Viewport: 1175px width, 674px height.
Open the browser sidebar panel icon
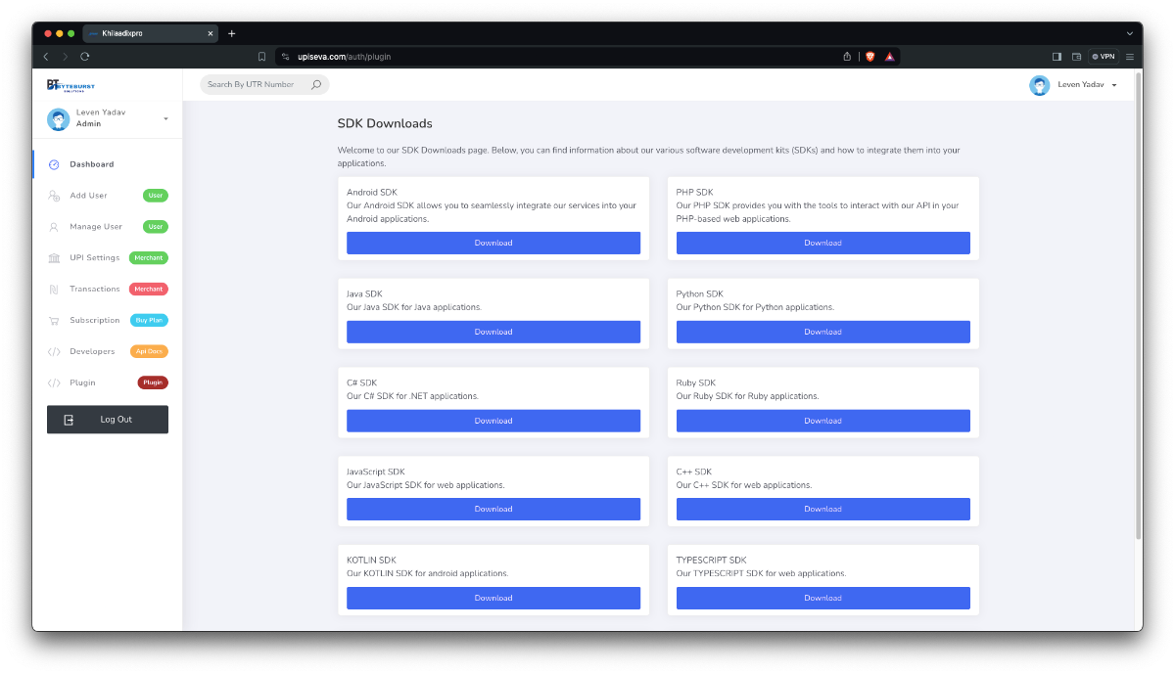(x=1057, y=57)
